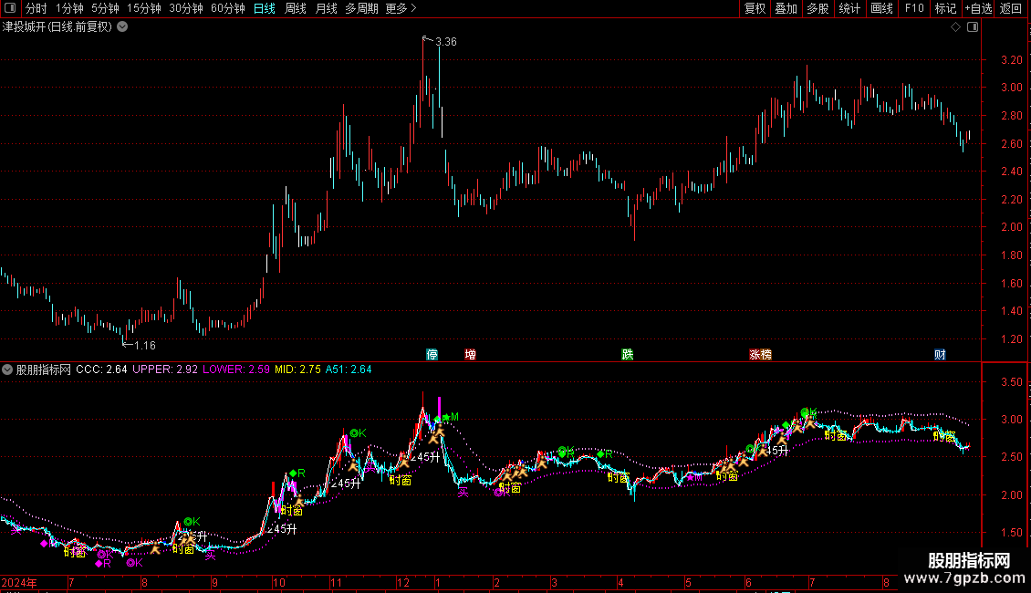Open the 多周期 multi-period view
The height and width of the screenshot is (593, 1031).
tap(361, 8)
